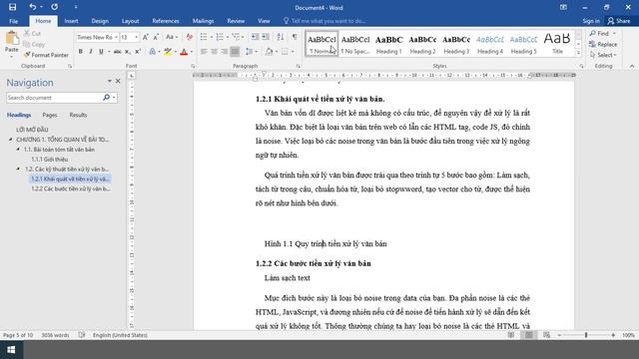The image size is (639, 359).
Task: Undo the last action
Action: pyautogui.click(x=33, y=7)
